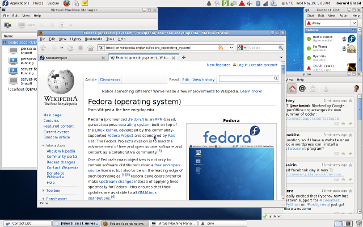The width and height of the screenshot is (363, 227).
Task: Collapse the Fedora contact group
Action: (353, 30)
